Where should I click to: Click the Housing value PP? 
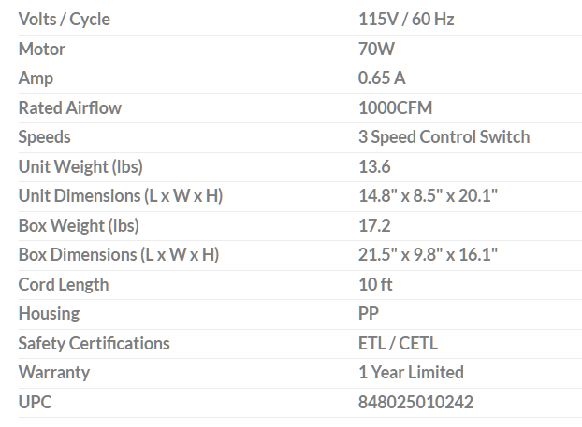(x=369, y=314)
